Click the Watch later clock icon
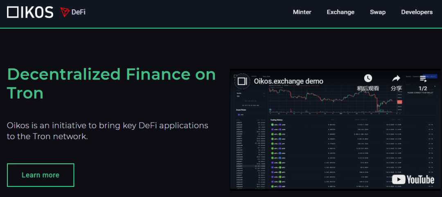Viewport: 442px width, 197px height. pyautogui.click(x=368, y=78)
